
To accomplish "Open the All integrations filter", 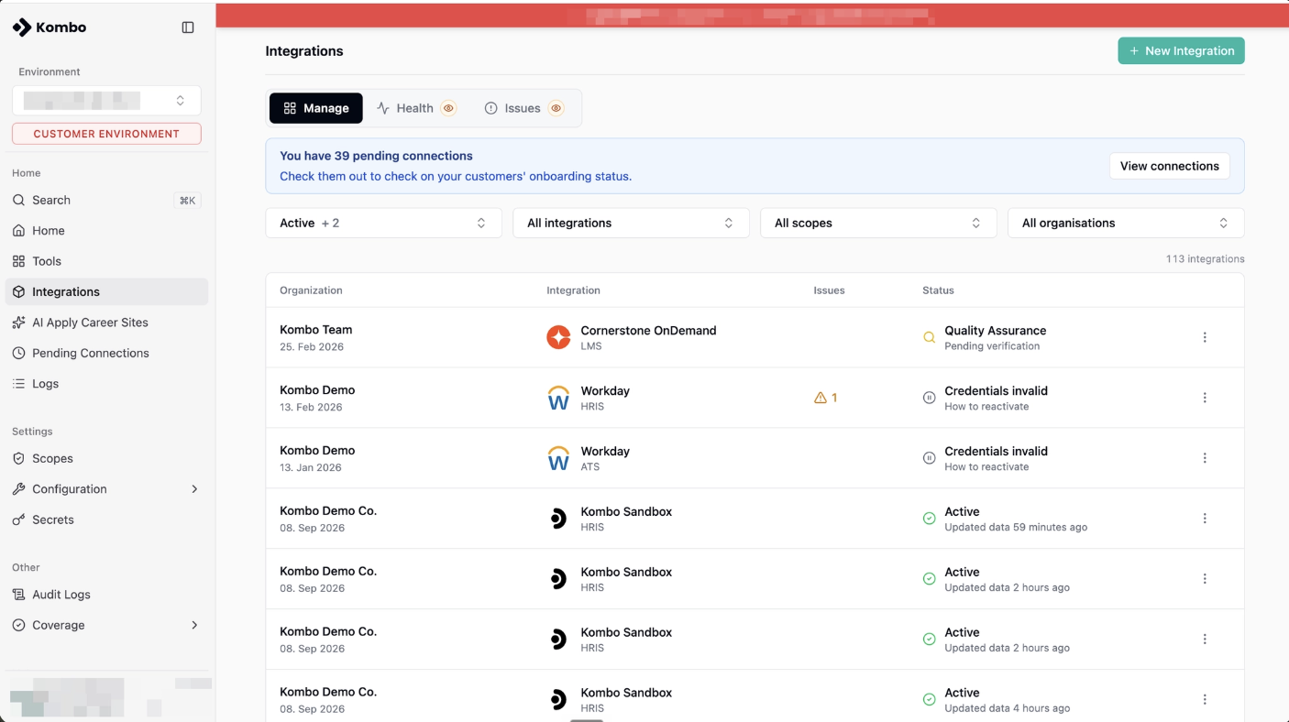I will tap(631, 223).
